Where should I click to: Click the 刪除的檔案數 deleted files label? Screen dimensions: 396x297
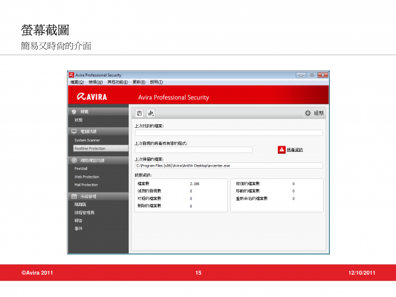click(149, 206)
